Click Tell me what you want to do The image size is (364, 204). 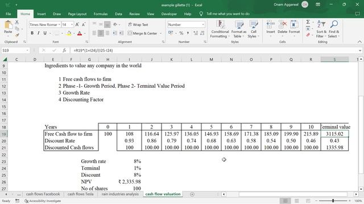[x=227, y=14]
